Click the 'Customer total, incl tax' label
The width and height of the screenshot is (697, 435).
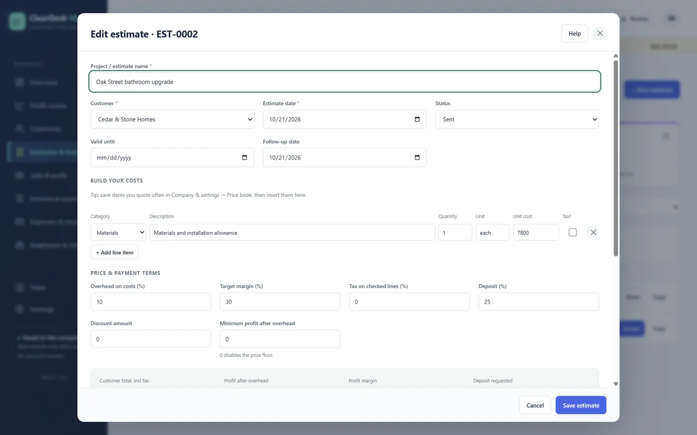tap(124, 381)
